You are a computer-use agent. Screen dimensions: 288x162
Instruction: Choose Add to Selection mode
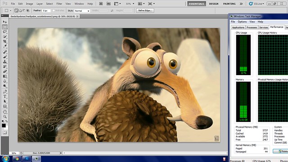pyautogui.click(x=20, y=11)
